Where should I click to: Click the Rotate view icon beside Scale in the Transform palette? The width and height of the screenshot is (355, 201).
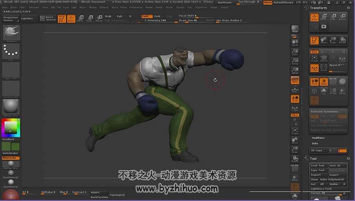point(342,40)
